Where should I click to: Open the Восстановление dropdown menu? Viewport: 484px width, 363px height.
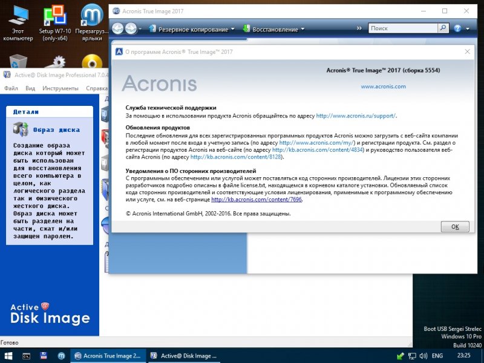pyautogui.click(x=273, y=29)
